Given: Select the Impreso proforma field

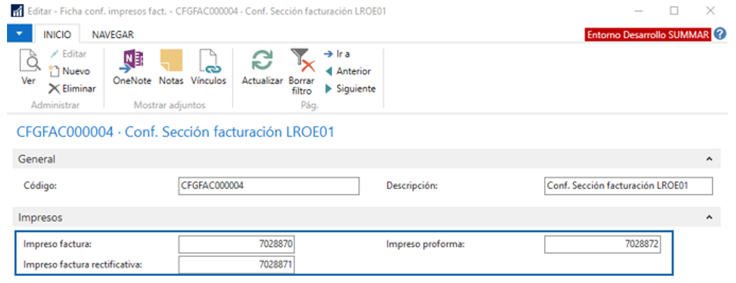Looking at the screenshot, I should [602, 244].
